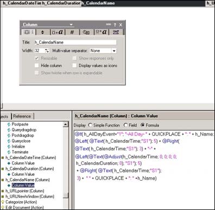Click the lightbulb icon beside Edit Document
The image size is (215, 210).
click(3, 207)
